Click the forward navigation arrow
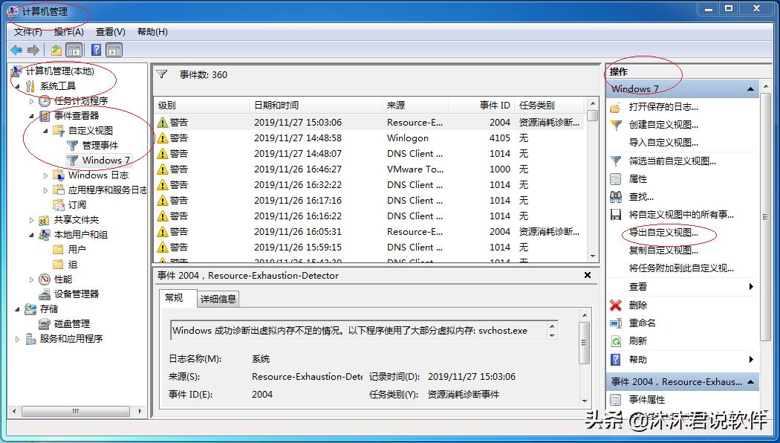The width and height of the screenshot is (780, 443). point(33,50)
